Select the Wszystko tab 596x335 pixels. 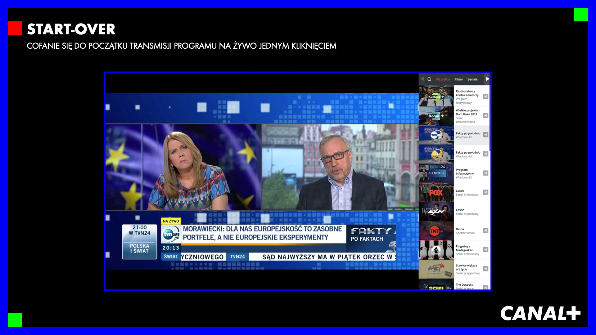(443, 79)
